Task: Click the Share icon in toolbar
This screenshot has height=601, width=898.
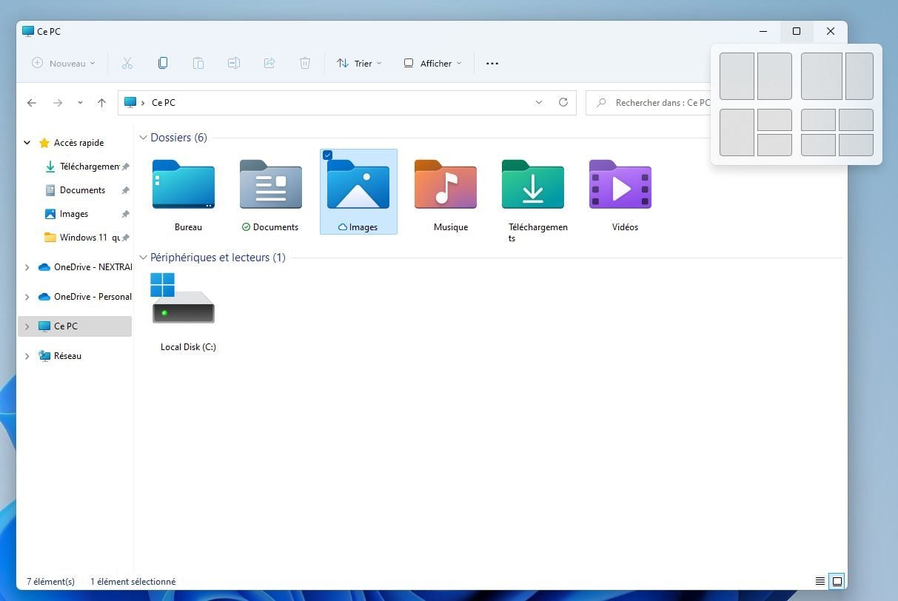Action: [269, 64]
